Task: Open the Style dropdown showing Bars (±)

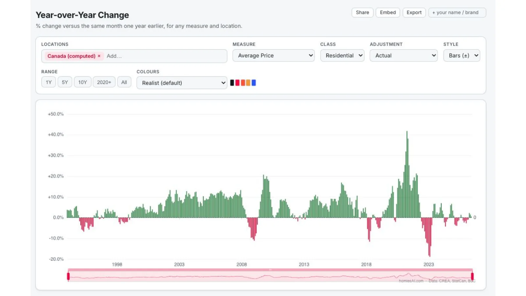Action: [x=462, y=56]
